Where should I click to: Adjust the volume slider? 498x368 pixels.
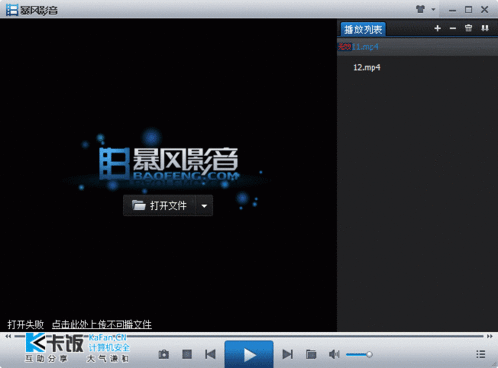(x=359, y=355)
